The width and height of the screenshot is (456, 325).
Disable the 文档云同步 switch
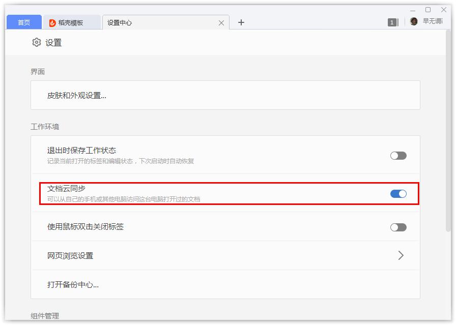coord(398,193)
